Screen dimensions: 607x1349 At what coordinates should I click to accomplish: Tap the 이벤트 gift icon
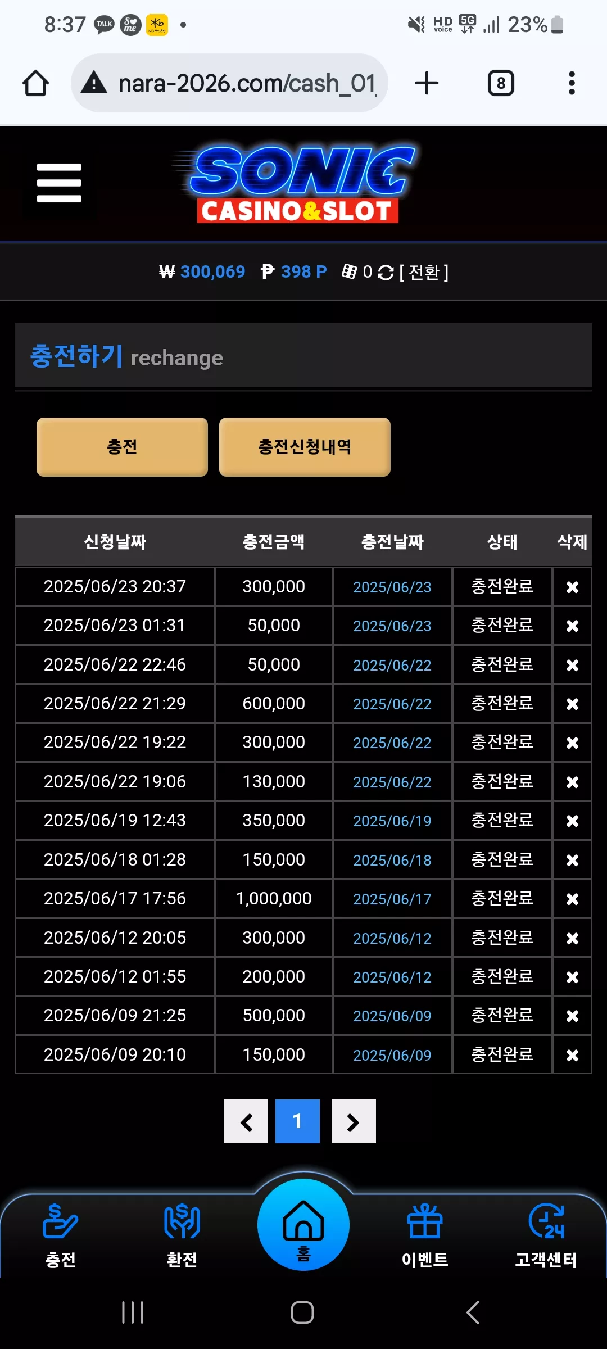425,1221
